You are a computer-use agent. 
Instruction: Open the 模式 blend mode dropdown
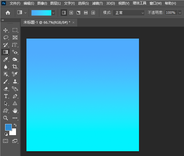point(129,13)
